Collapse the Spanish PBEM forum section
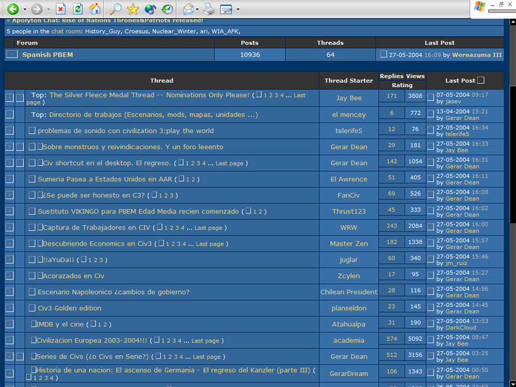The width and height of the screenshot is (516, 387). click(12, 55)
